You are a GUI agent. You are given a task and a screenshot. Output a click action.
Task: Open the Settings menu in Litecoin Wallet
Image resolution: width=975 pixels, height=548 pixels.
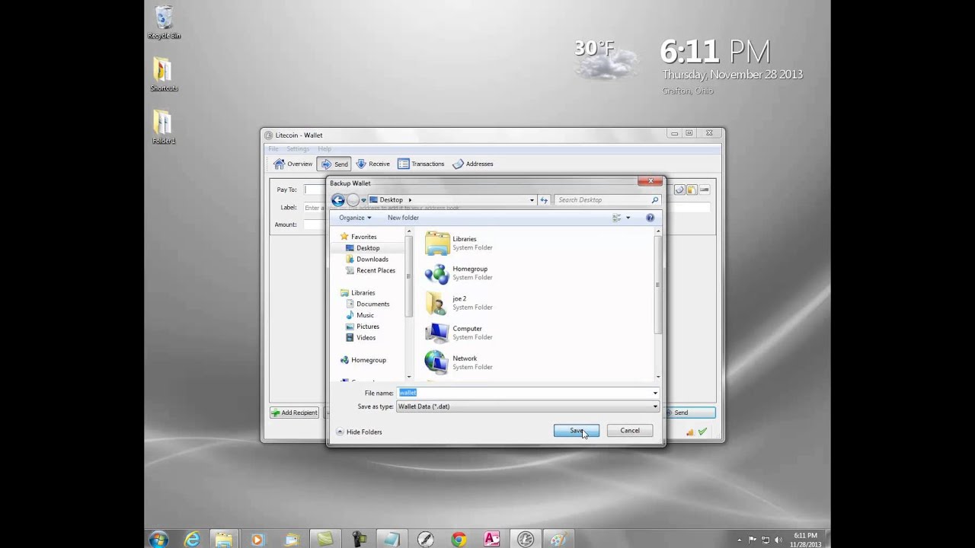tap(298, 148)
